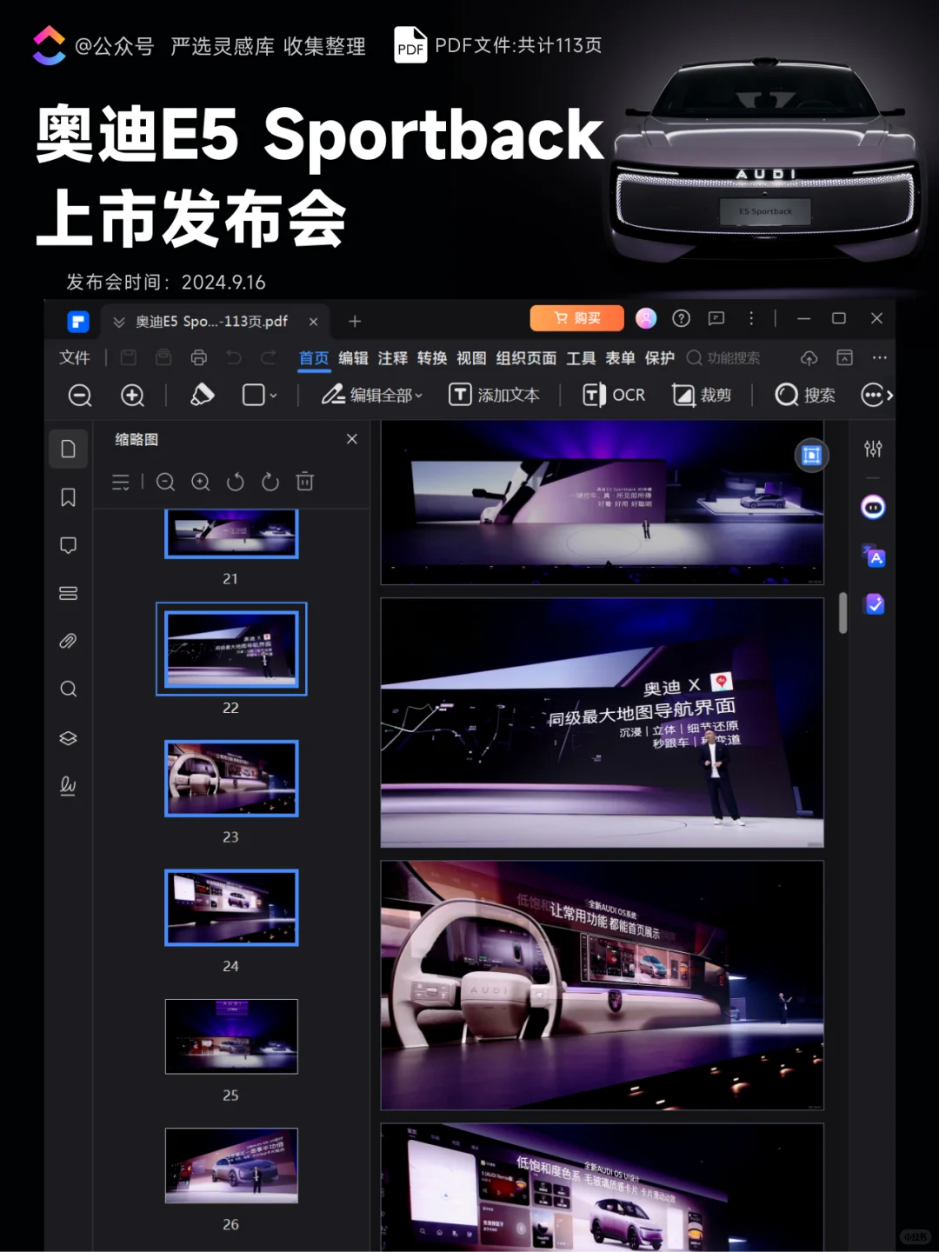Viewport: 939px width, 1252px height.
Task: Select page 23 thumbnail
Action: [231, 778]
